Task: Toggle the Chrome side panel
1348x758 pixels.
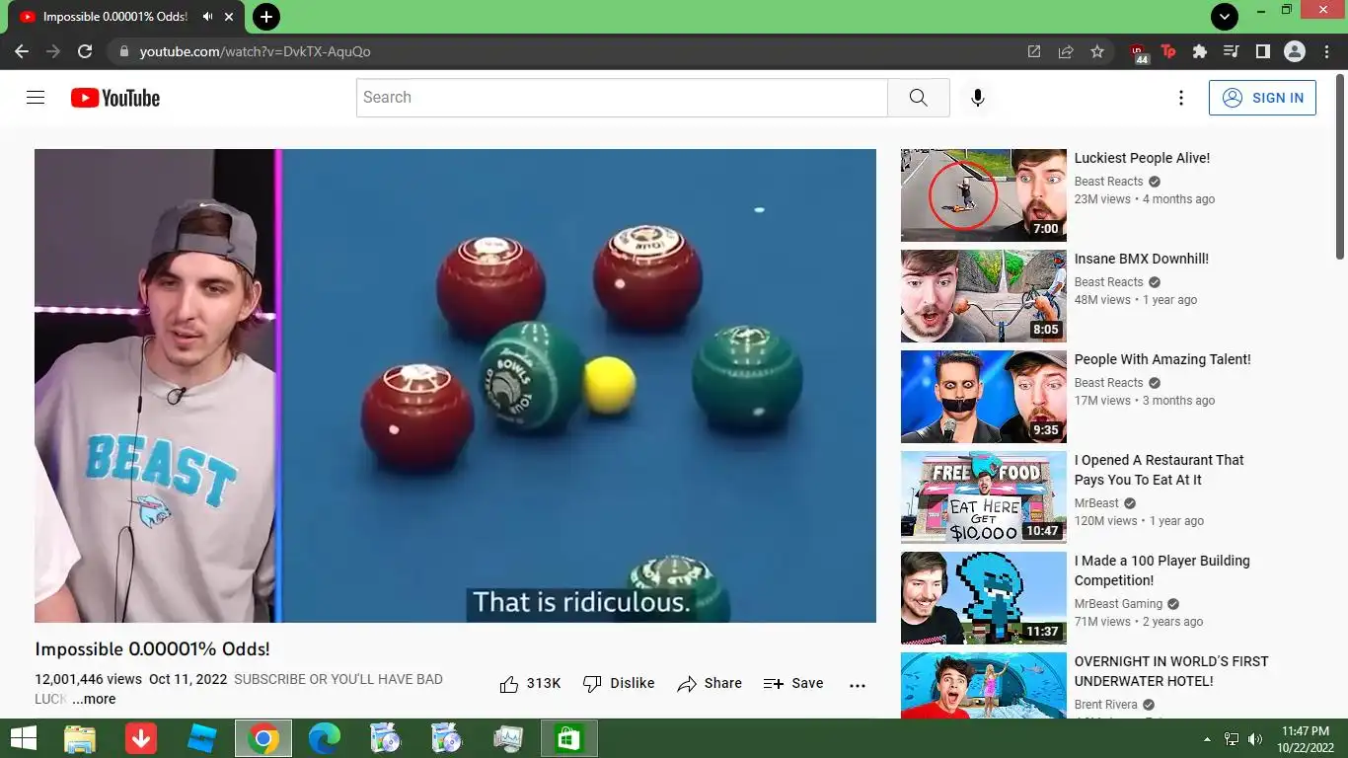Action: (x=1262, y=51)
